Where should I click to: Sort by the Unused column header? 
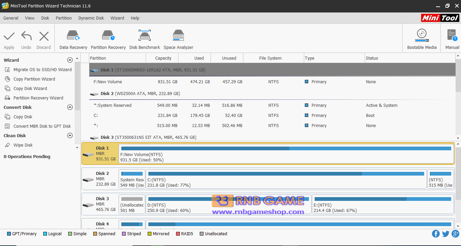(227, 58)
